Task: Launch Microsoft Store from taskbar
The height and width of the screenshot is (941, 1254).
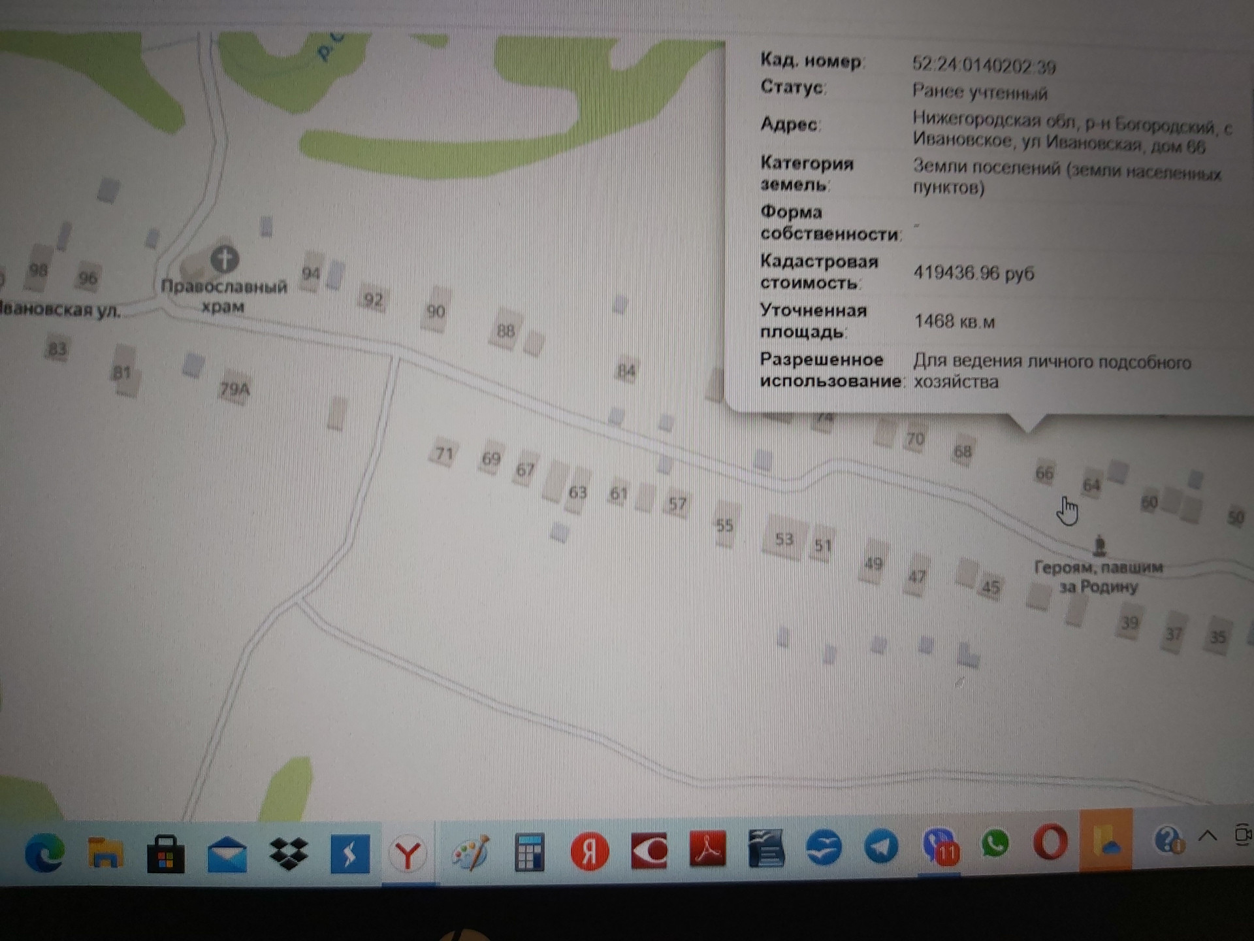Action: [x=165, y=853]
